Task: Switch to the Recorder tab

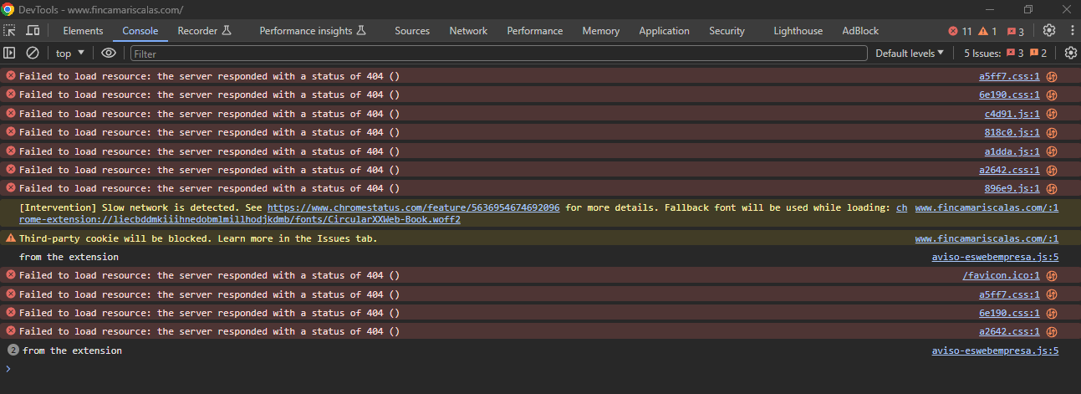Action: 203,31
